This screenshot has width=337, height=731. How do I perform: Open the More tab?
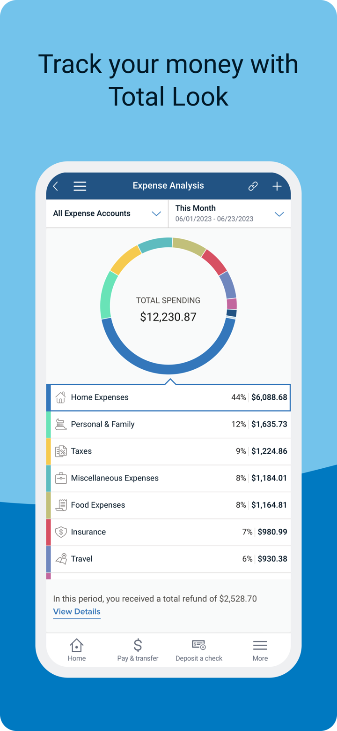pyautogui.click(x=260, y=650)
